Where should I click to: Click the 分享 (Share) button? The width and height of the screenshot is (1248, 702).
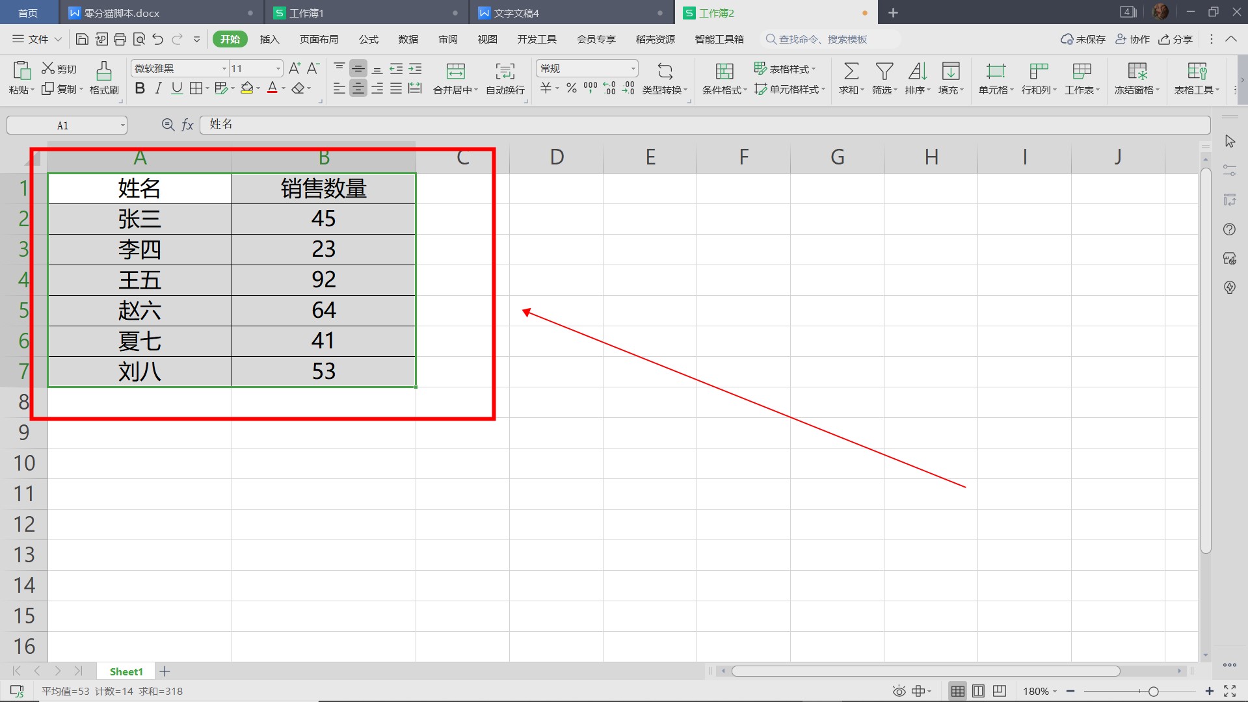point(1176,39)
